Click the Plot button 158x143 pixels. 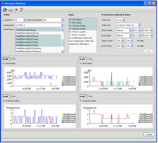[x=149, y=51]
